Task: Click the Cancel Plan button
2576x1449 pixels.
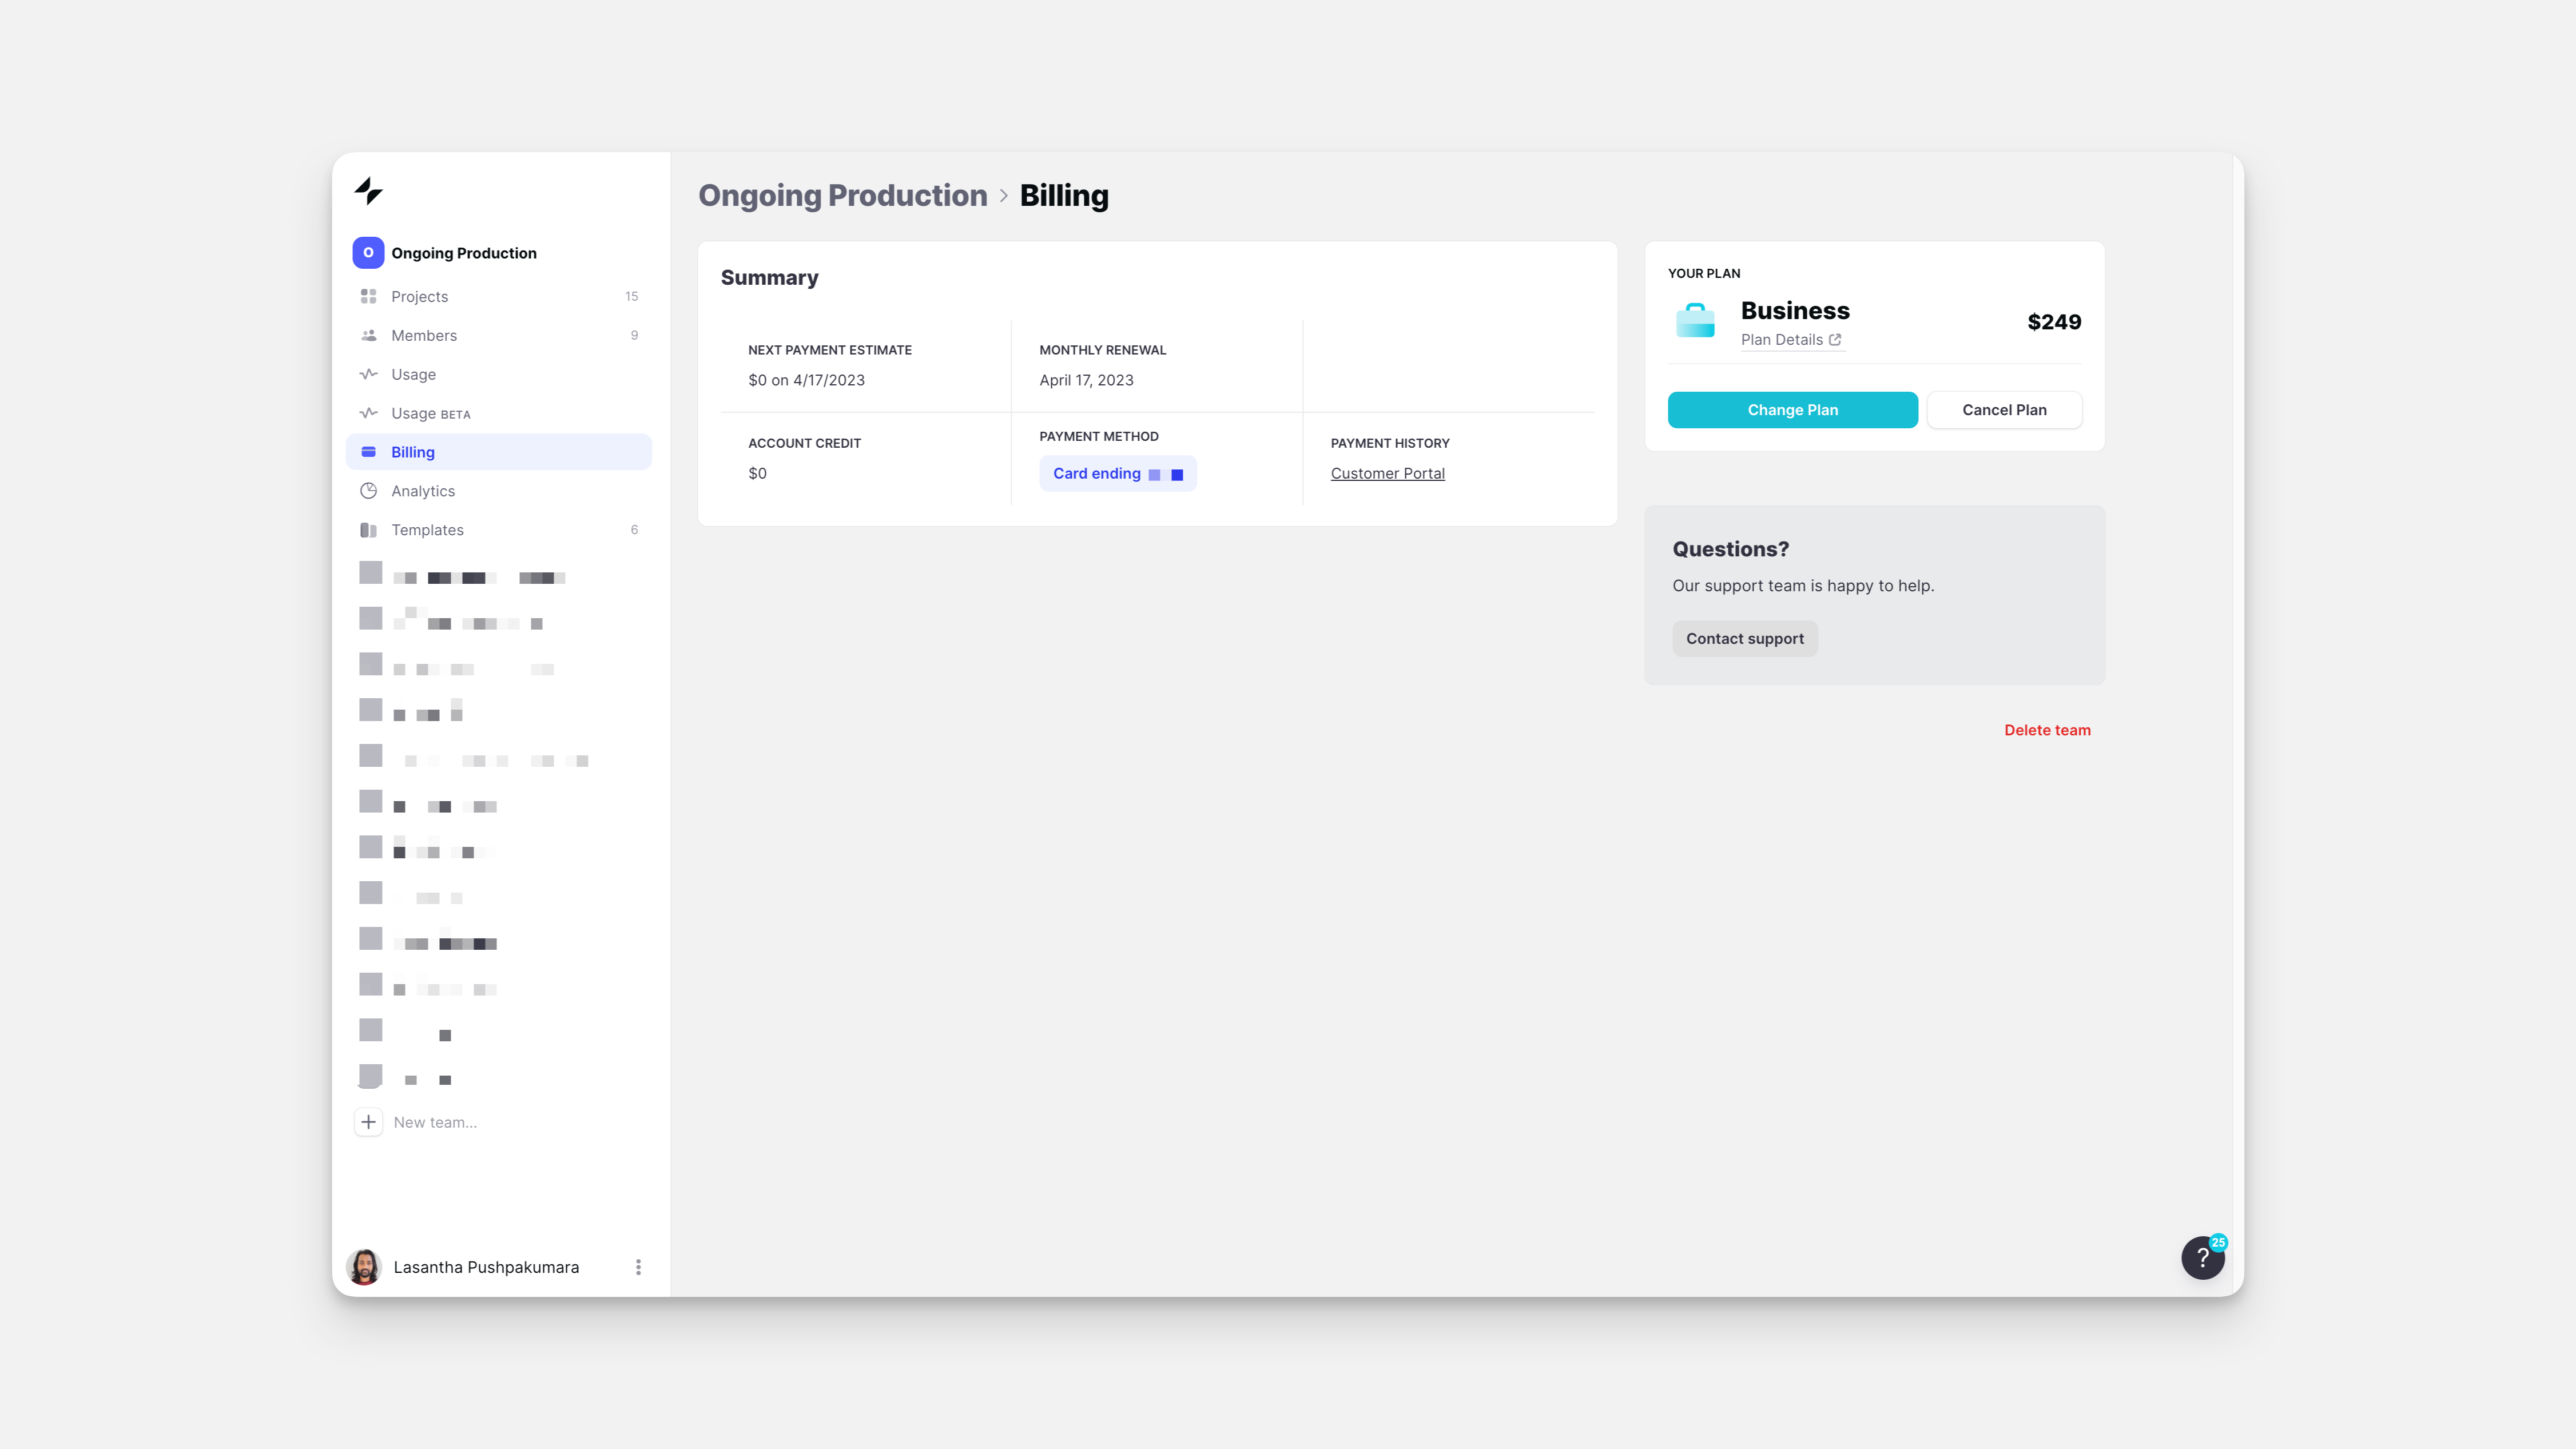Action: click(2004, 410)
